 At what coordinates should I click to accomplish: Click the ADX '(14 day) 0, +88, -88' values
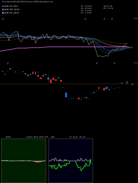77,137
